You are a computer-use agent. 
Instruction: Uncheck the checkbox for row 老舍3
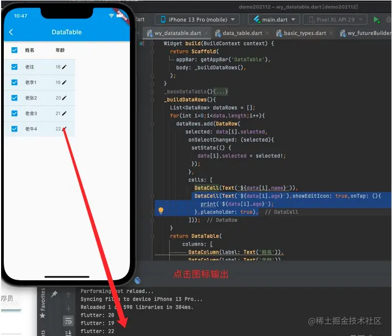tap(14, 113)
